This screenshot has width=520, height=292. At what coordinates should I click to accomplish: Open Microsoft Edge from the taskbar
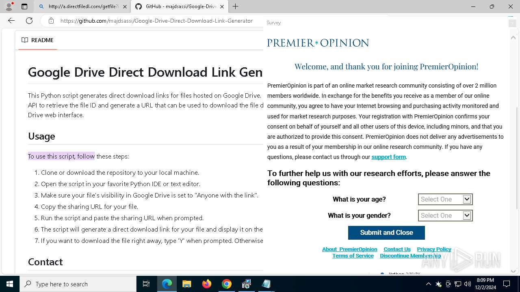(167, 284)
